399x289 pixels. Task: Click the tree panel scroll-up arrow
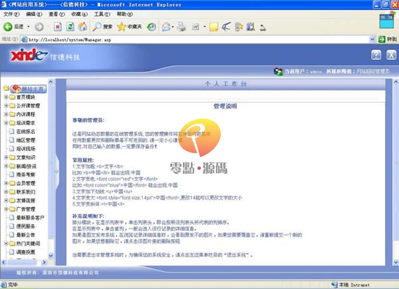[51, 82]
